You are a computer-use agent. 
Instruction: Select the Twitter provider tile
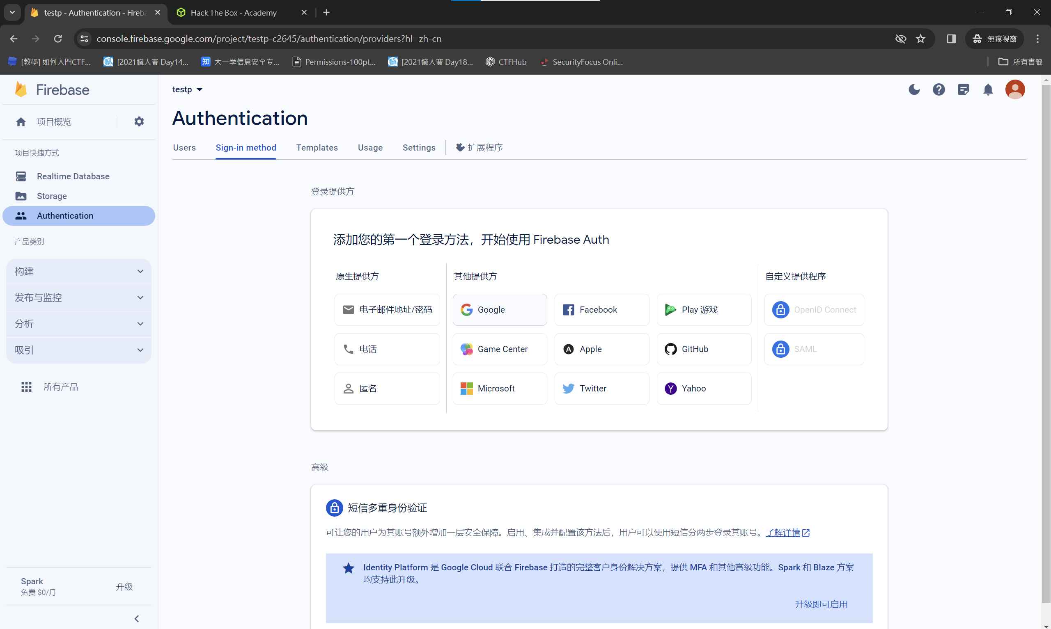coord(601,389)
